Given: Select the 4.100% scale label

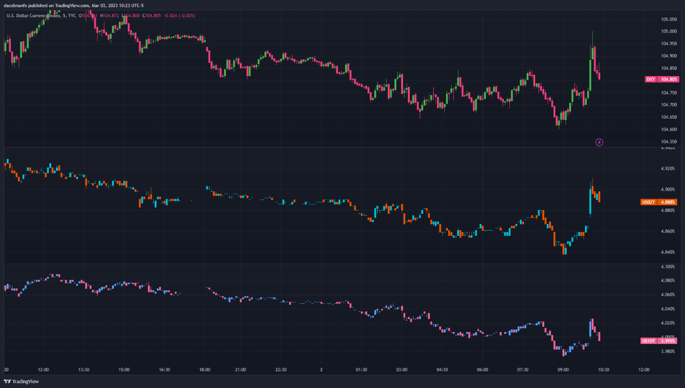Looking at the screenshot, I should click(667, 266).
